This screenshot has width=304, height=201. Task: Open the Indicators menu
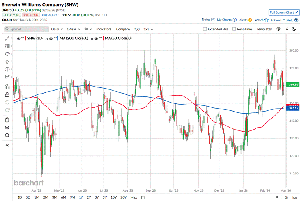click(x=104, y=29)
